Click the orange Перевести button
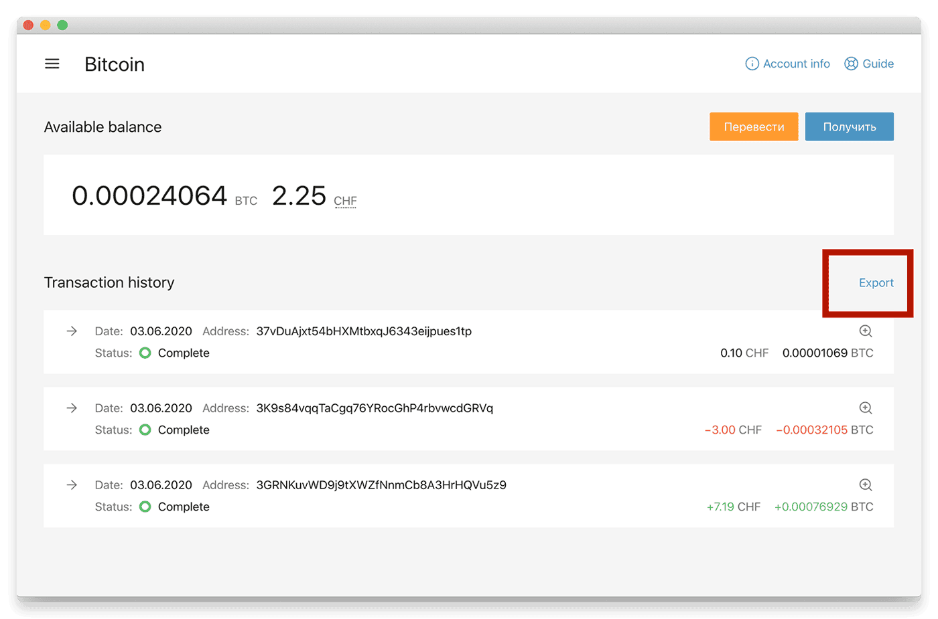This screenshot has width=938, height=619. tap(754, 126)
